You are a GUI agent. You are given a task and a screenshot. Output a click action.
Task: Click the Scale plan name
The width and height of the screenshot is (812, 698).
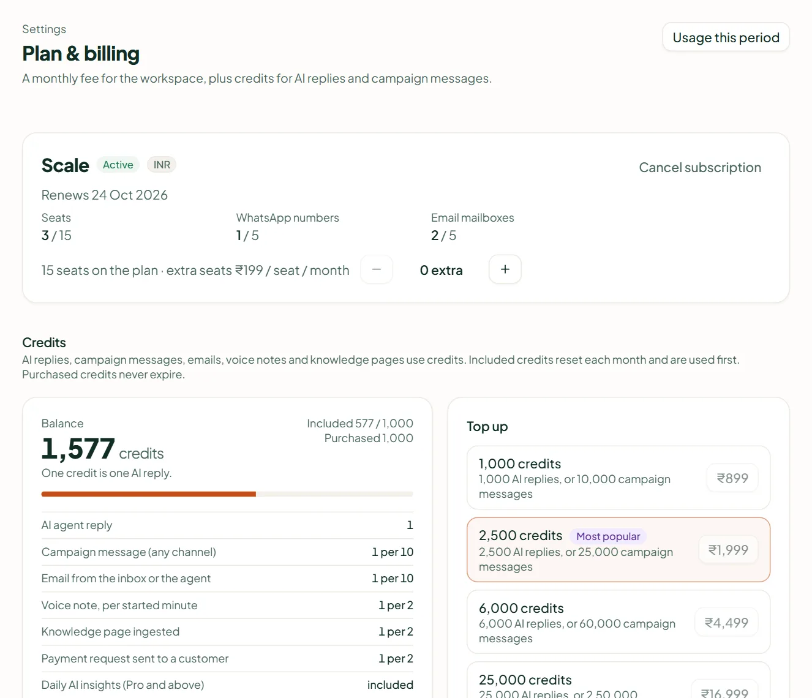point(66,165)
